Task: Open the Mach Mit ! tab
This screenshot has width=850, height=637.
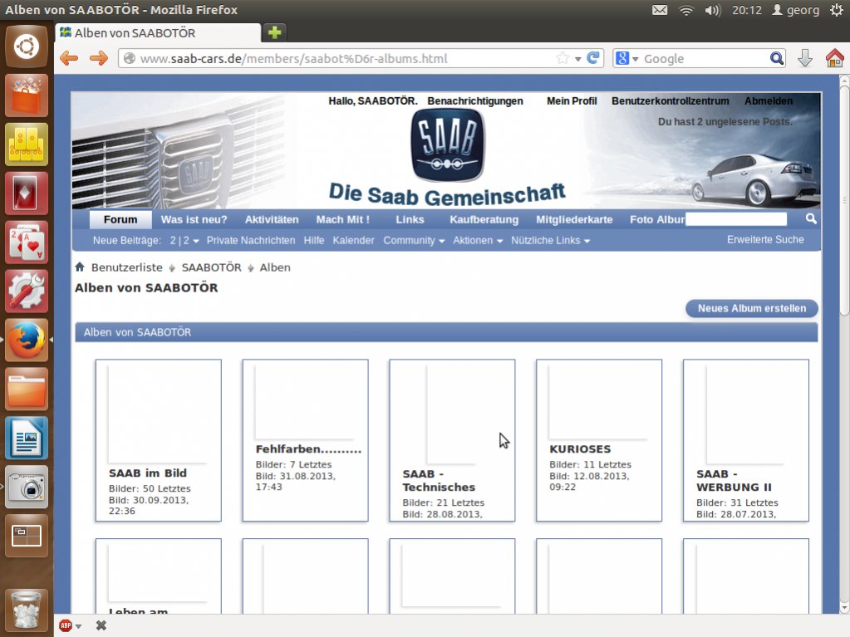Action: point(342,219)
